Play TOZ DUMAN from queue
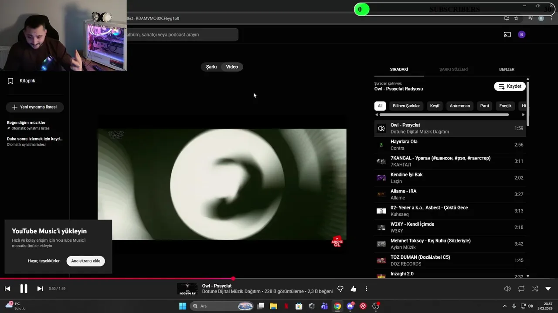 coord(450,260)
